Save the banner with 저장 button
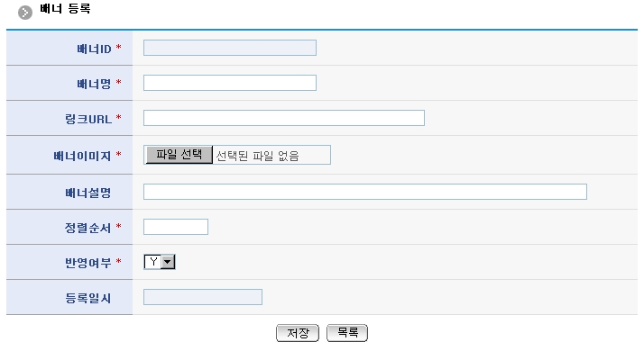Image resolution: width=644 pixels, height=351 pixels. pyautogui.click(x=298, y=333)
